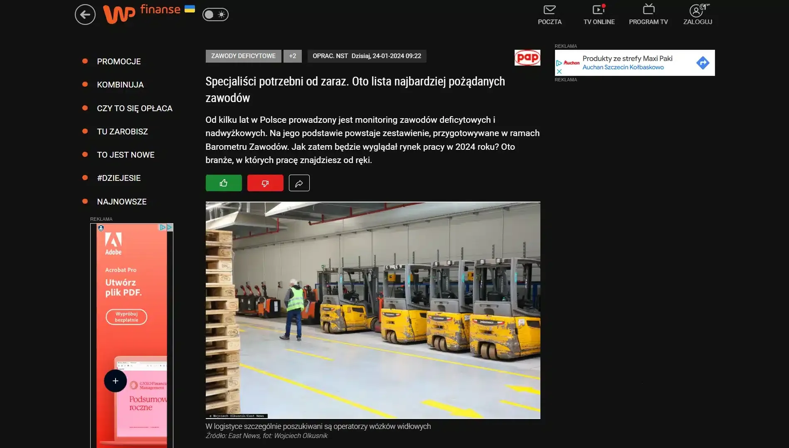The image size is (789, 448).
Task: Expand the +2 additional tags
Action: pos(293,56)
